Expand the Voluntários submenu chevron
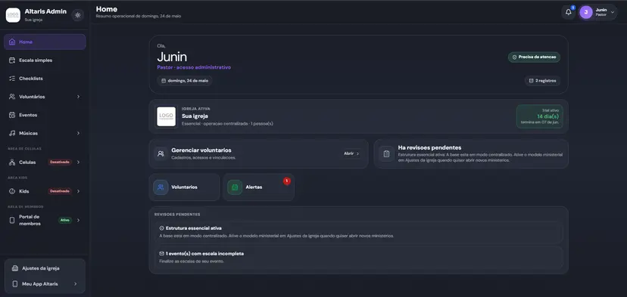 (x=79, y=97)
